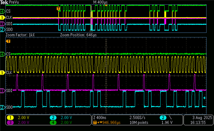This screenshot has height=131, width=214.
Task: Select channel 4 CS marker in zoom window
Action: (x=2, y=54)
